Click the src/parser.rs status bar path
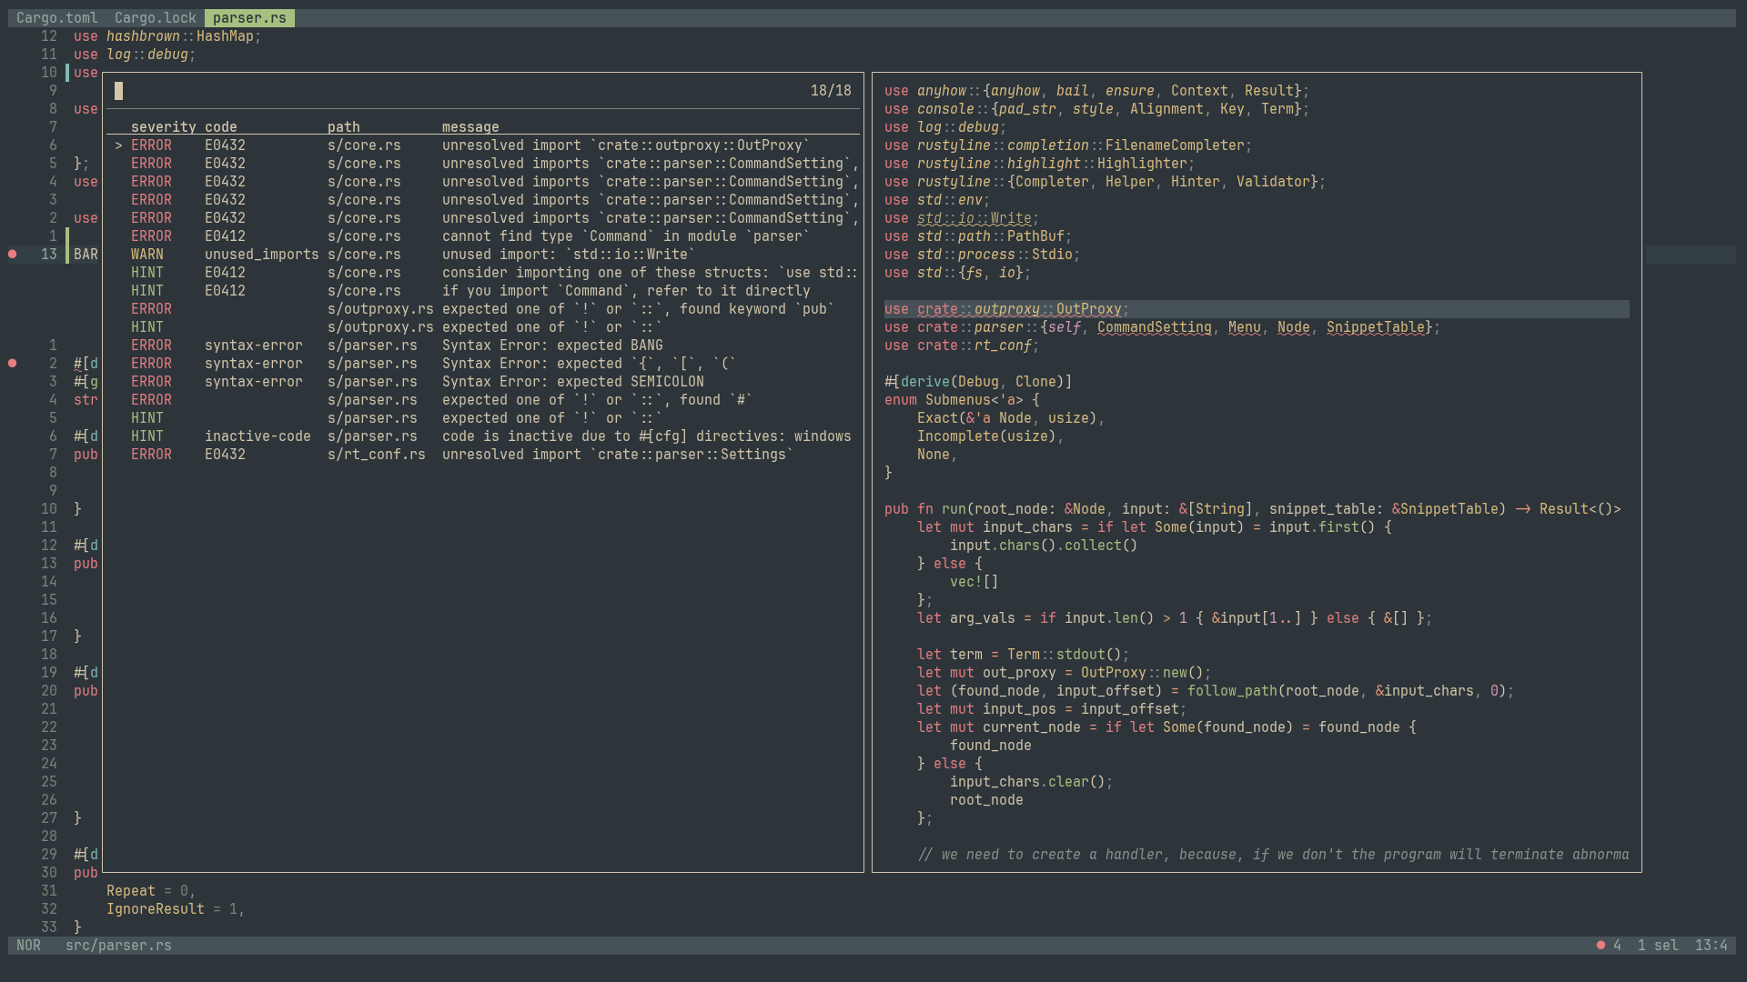 [118, 946]
